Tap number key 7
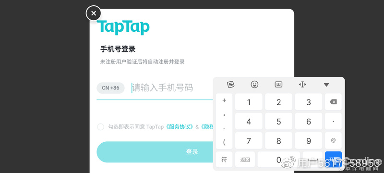Image resolution: width=384 pixels, height=173 pixels. (x=249, y=141)
